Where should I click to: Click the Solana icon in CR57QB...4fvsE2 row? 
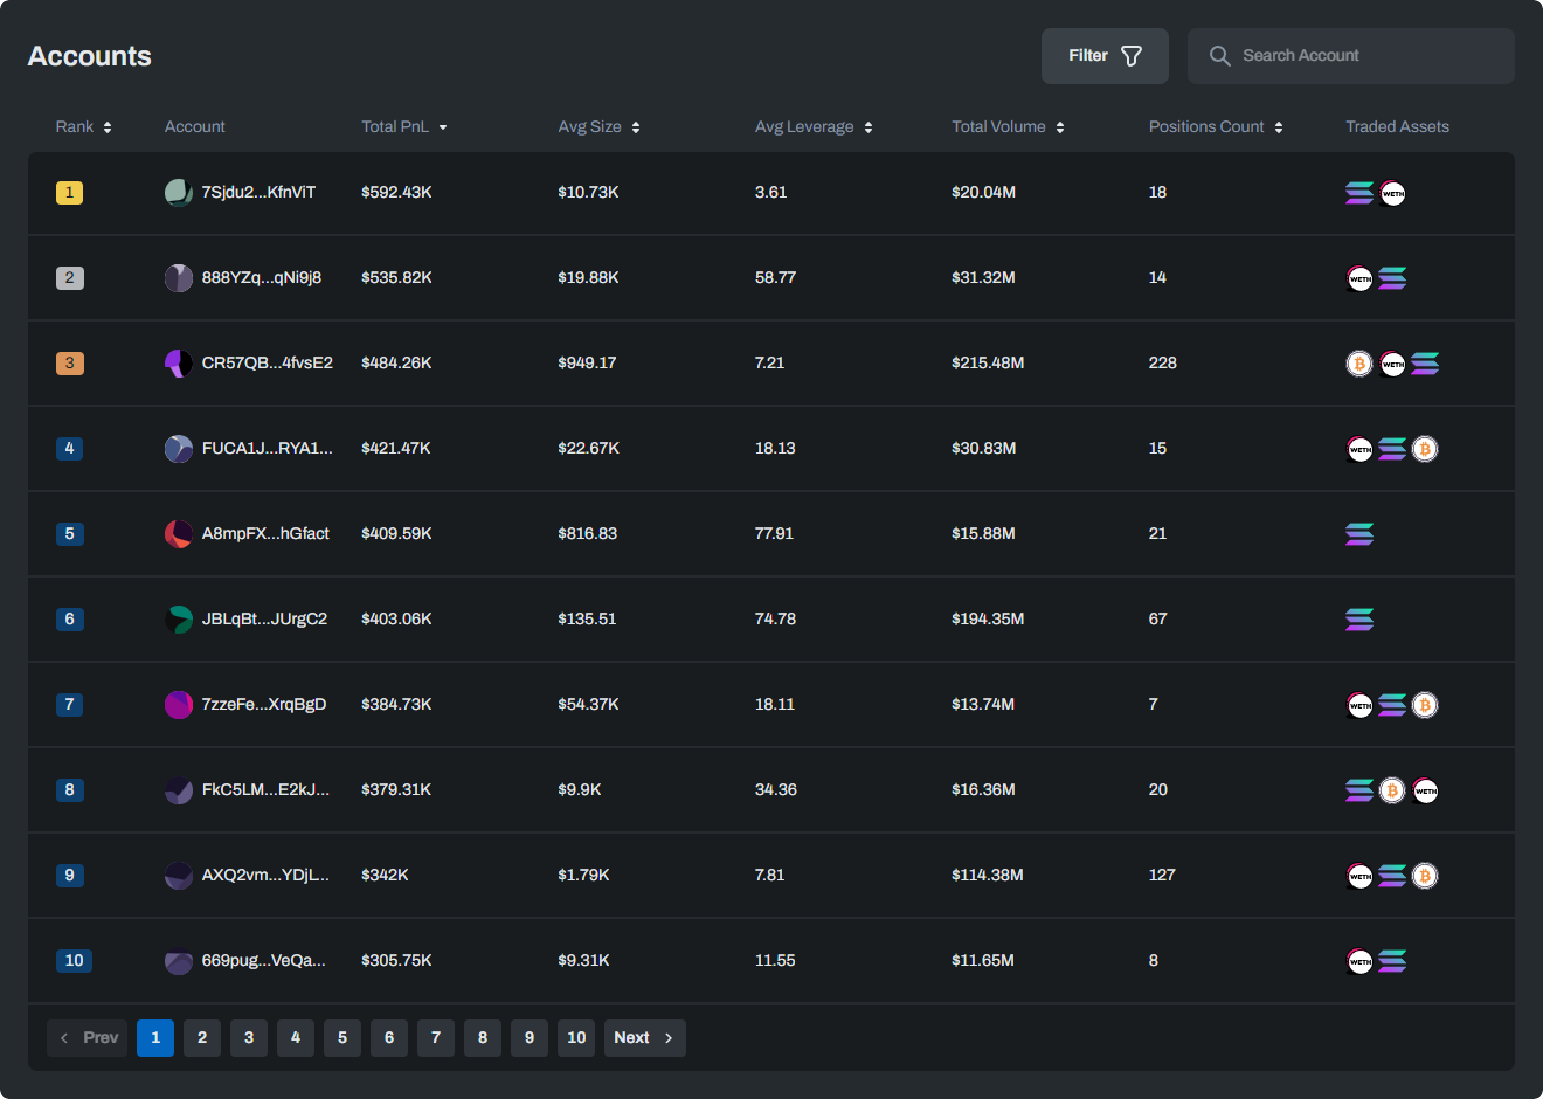(x=1424, y=364)
